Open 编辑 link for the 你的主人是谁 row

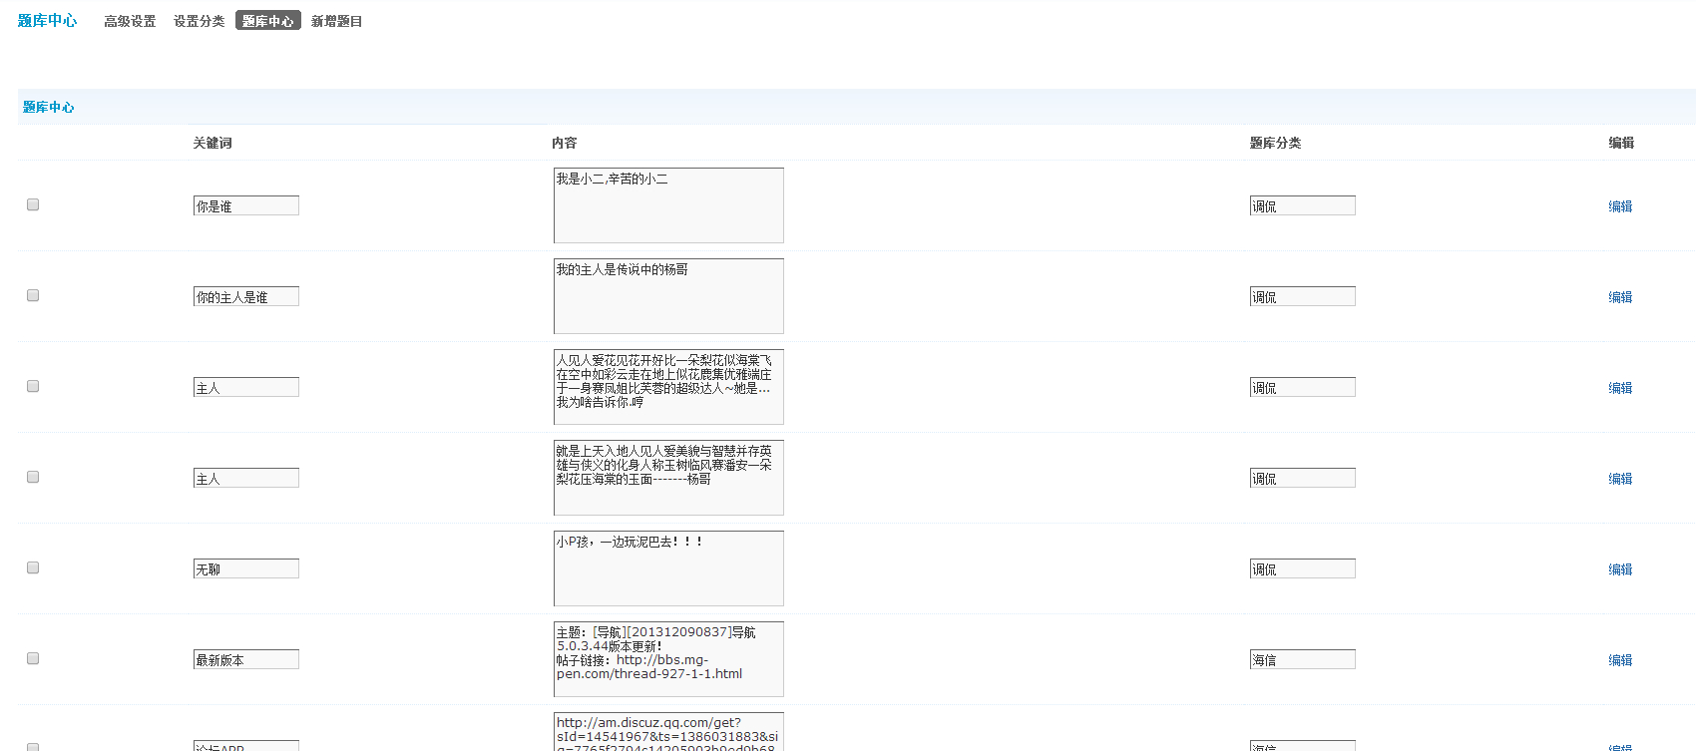[x=1620, y=297]
